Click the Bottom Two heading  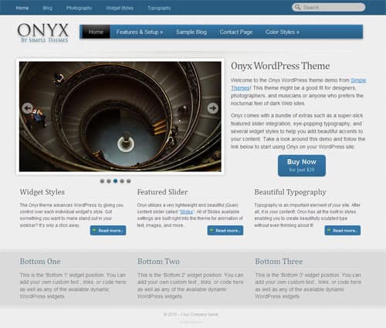pos(158,262)
